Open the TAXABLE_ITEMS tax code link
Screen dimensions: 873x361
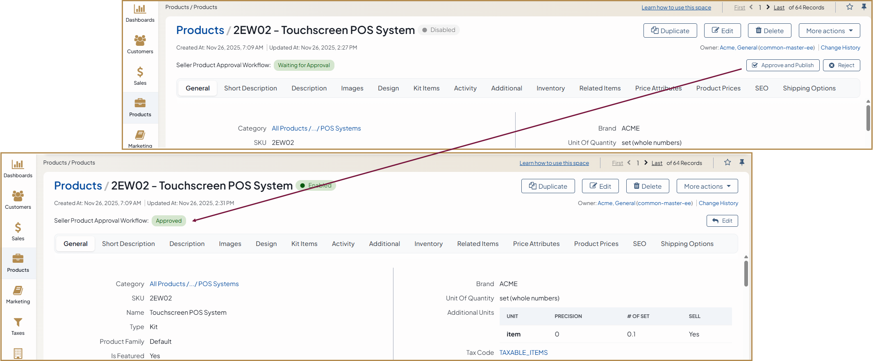click(x=523, y=353)
